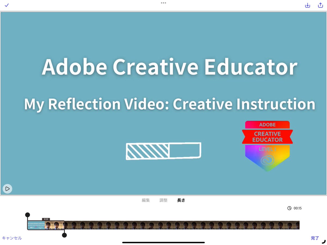The height and width of the screenshot is (245, 327).
Task: Tap the play triangle overlay on the canvas
Action: pos(7,189)
